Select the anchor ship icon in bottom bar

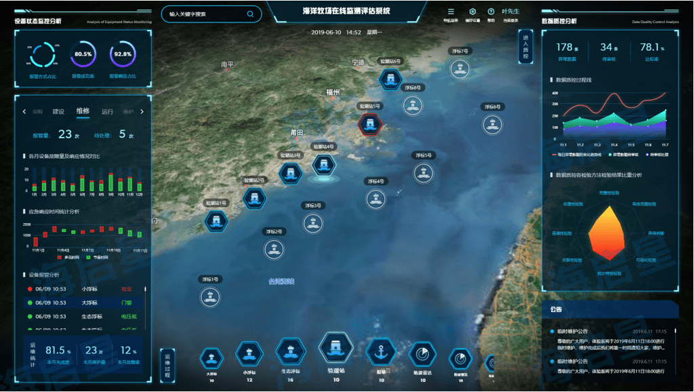pyautogui.click(x=381, y=353)
